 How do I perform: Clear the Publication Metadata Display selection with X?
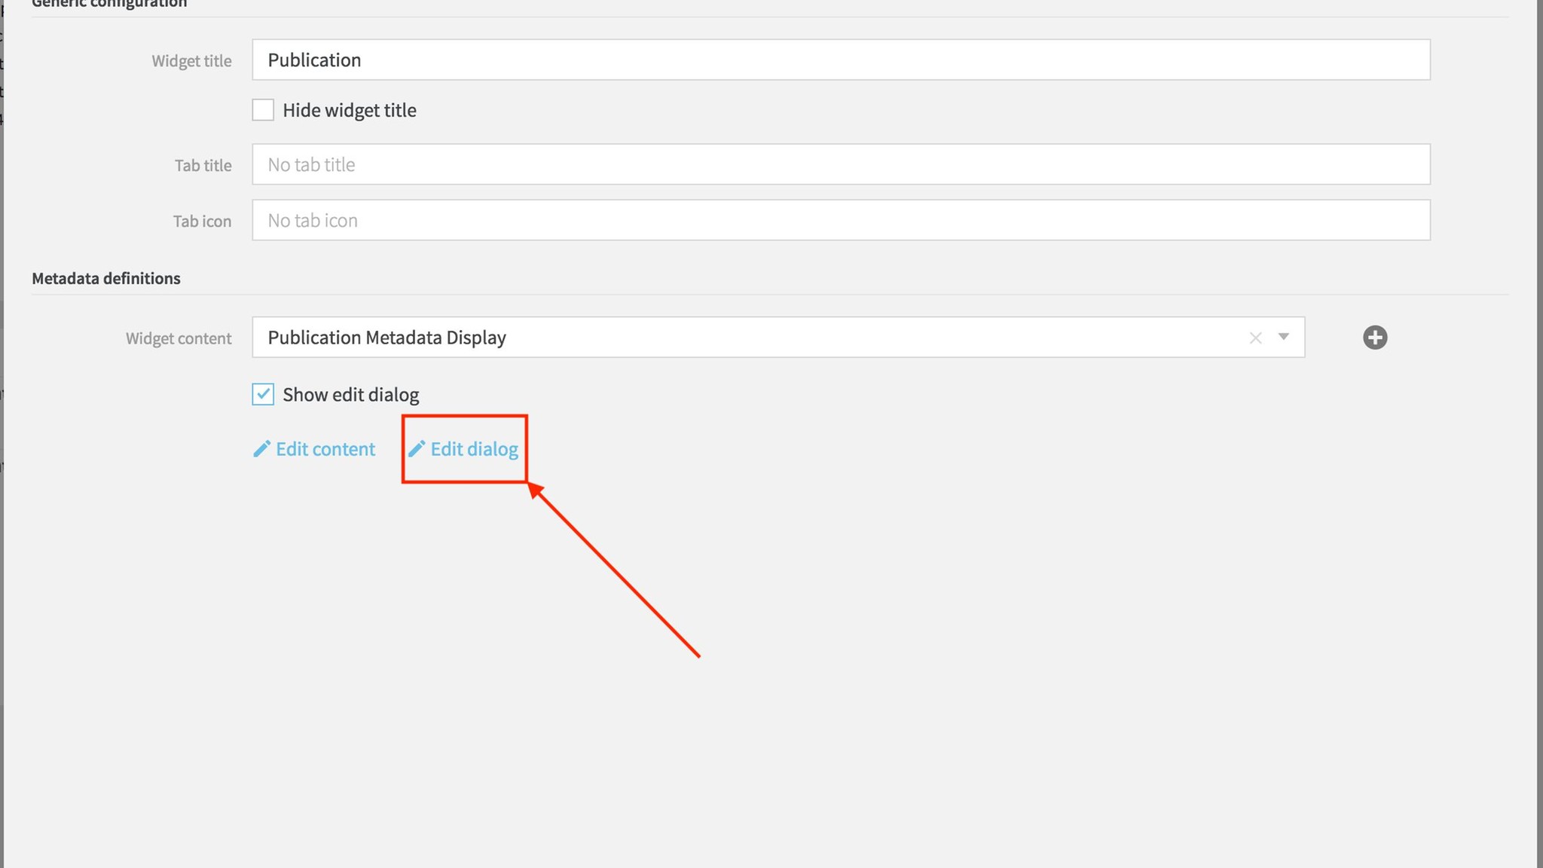pyautogui.click(x=1255, y=338)
